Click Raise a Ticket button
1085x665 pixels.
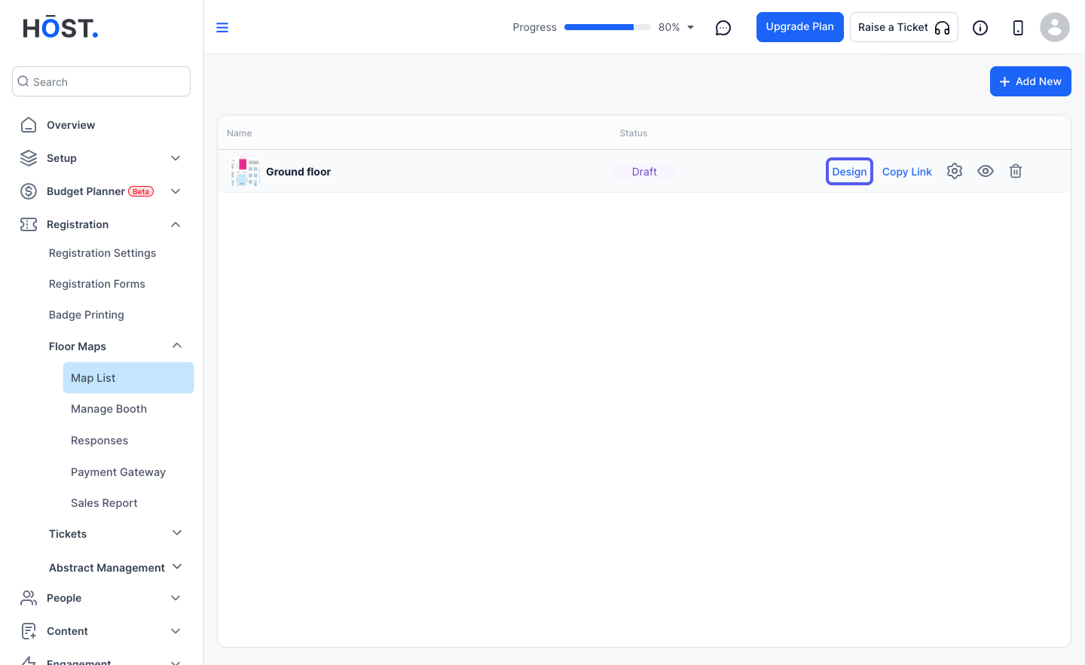904,27
